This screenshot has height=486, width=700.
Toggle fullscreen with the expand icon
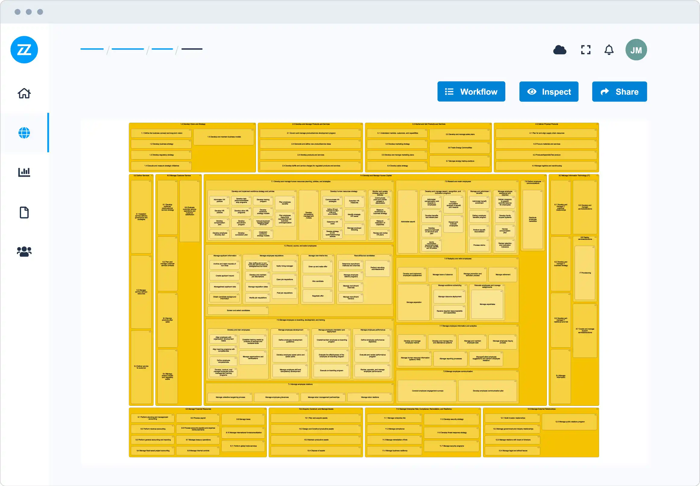tap(585, 50)
